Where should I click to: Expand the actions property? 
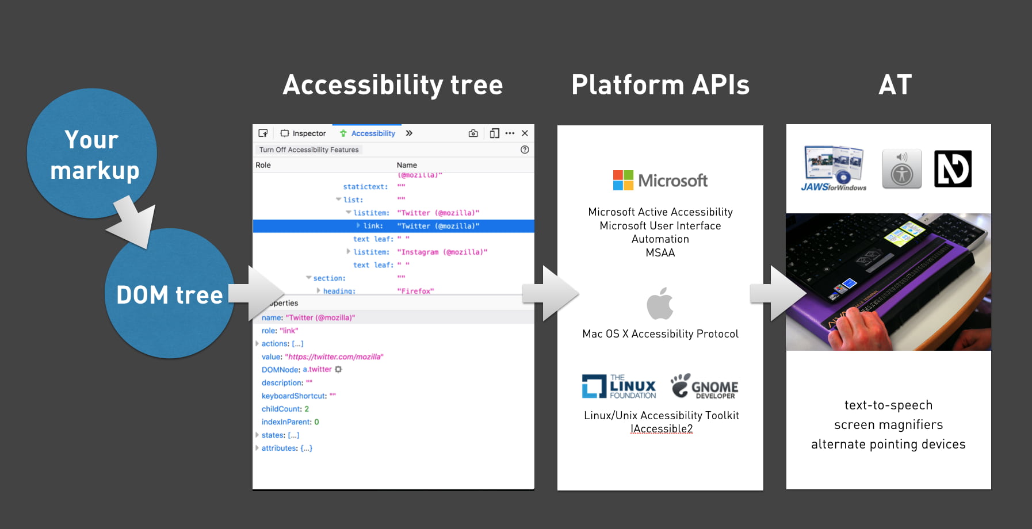(257, 343)
